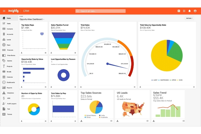Viewport: 201px width, 134px height.
Task: Click the HOME breadcrumb link
Action: tap(21, 17)
